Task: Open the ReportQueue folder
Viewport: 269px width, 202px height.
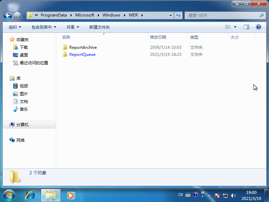Action: tap(82, 54)
